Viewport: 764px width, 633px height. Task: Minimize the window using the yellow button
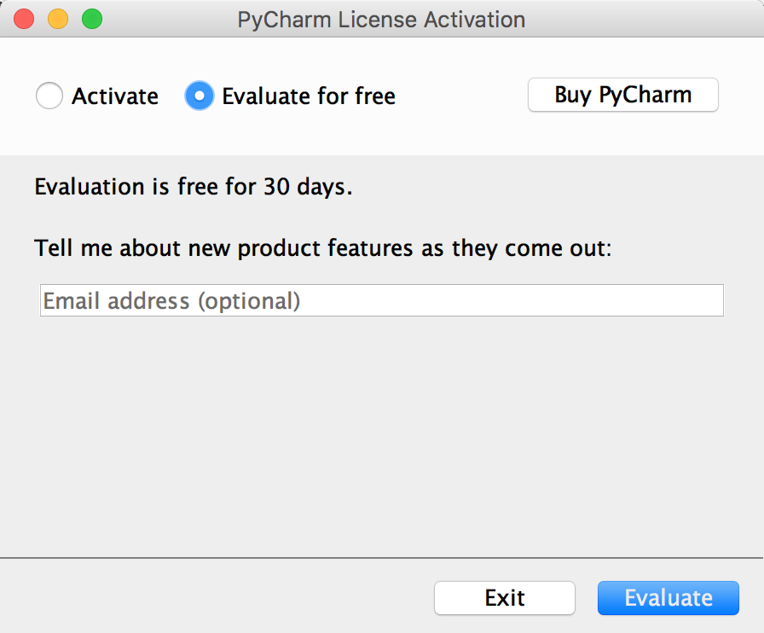click(x=58, y=19)
